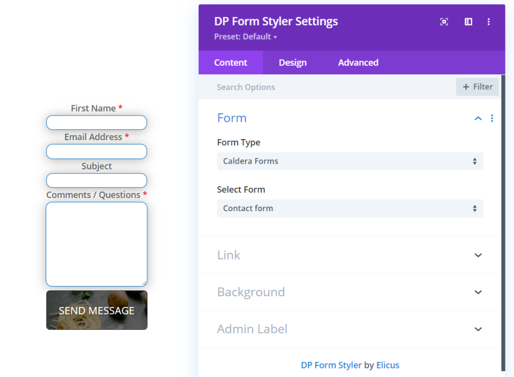The width and height of the screenshot is (514, 377).
Task: Open the DP Form Styler link
Action: [x=331, y=365]
